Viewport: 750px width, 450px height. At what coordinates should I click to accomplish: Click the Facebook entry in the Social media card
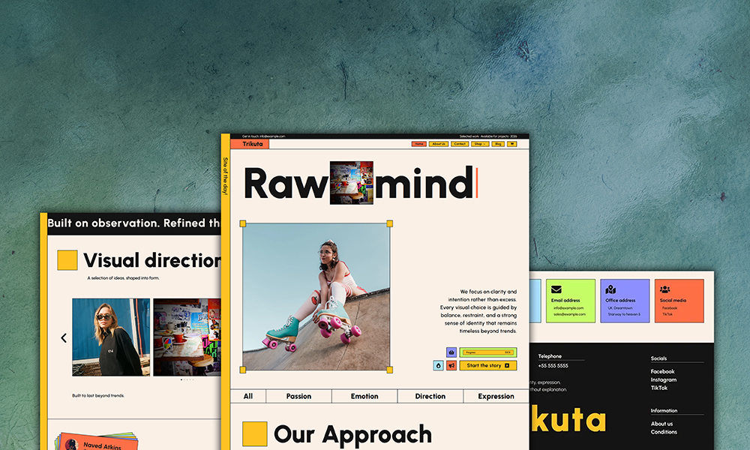(x=670, y=308)
